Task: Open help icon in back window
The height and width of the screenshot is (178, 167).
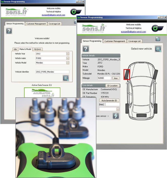Action: click(x=9, y=31)
